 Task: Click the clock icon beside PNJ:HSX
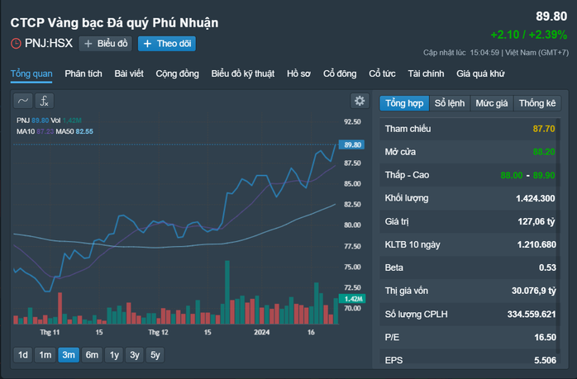point(16,44)
